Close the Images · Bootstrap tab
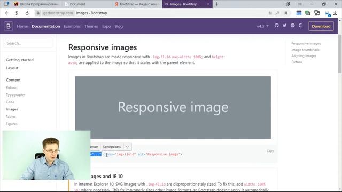Screen dimensions: 342x192 tap(208, 4)
